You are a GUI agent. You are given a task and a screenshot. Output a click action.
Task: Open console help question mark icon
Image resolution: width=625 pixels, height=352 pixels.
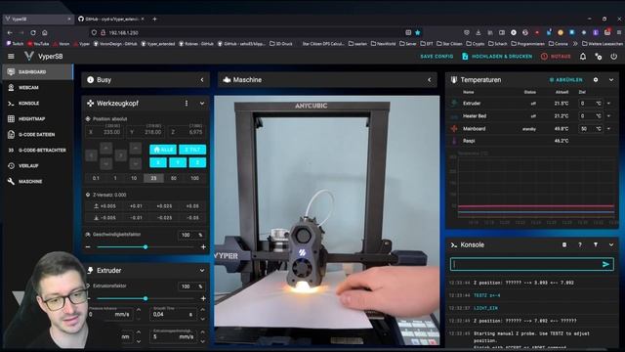tap(580, 244)
